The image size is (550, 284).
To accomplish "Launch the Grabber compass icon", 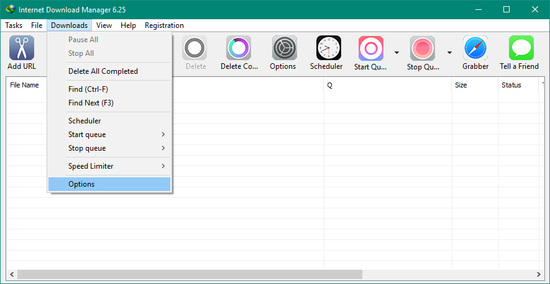I will click(x=475, y=48).
